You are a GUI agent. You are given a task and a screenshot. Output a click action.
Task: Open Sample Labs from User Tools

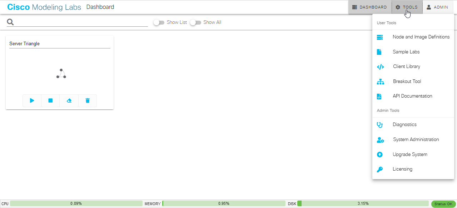[406, 52]
